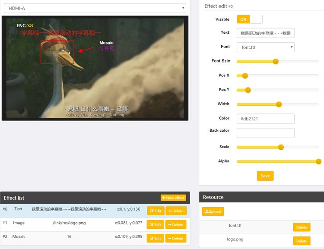Viewport: 324px width, 249px height.
Task: Click the 'logo.png' resource name
Action: coord(235,240)
